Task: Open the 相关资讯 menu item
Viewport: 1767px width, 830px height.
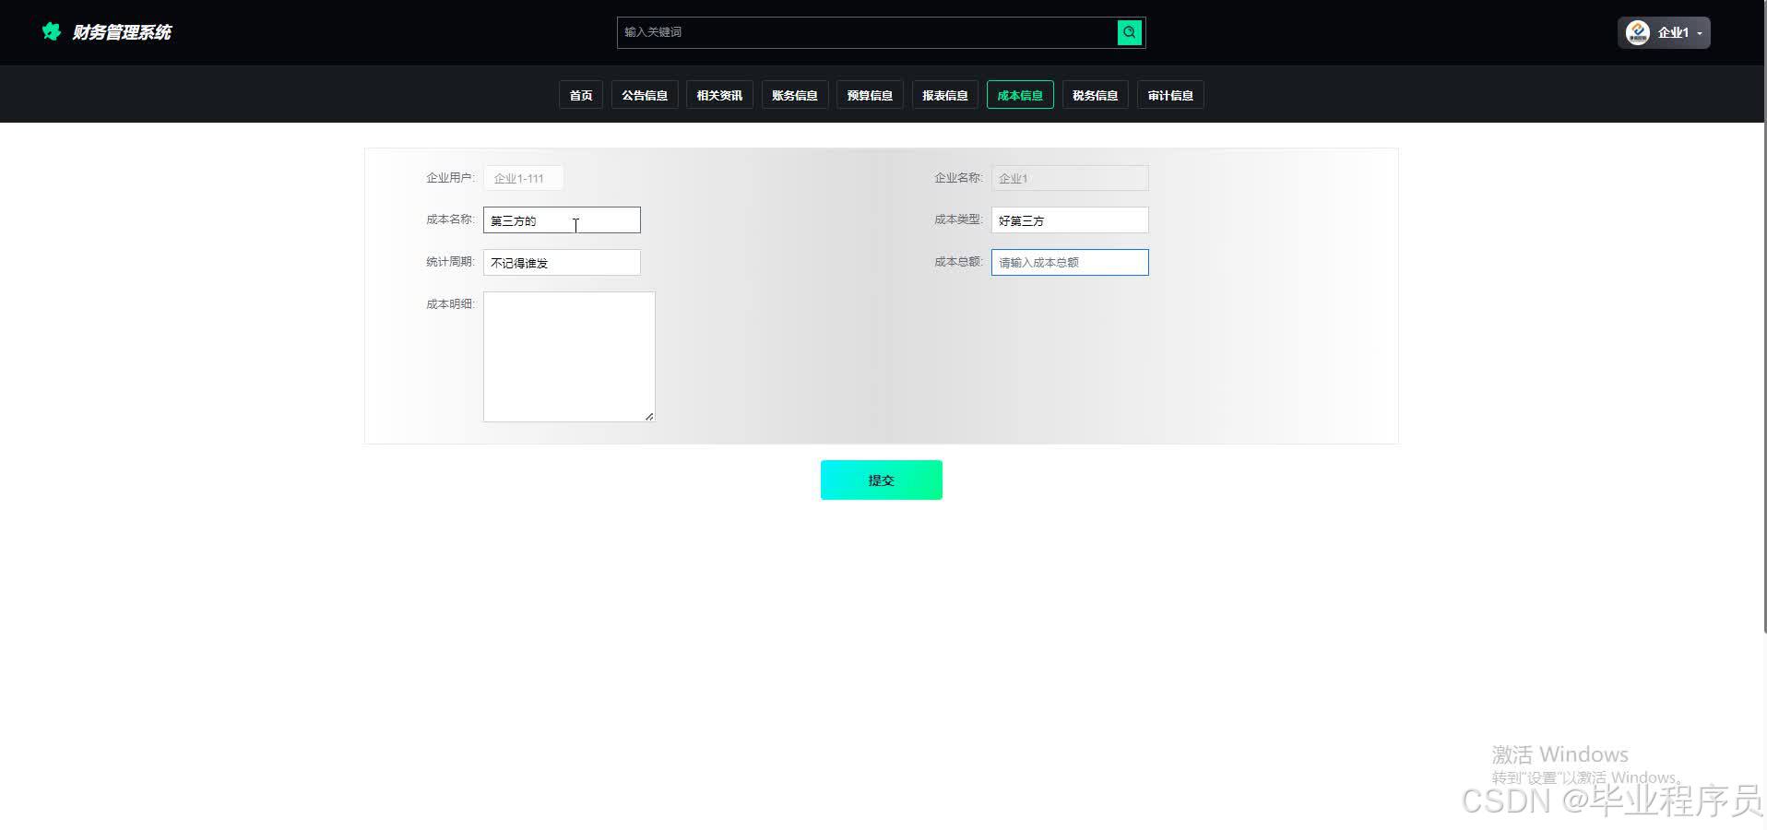Action: coord(719,95)
